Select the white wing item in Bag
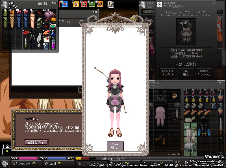Image resolution: width=226 pixels, height=168 pixels. [x=39, y=39]
